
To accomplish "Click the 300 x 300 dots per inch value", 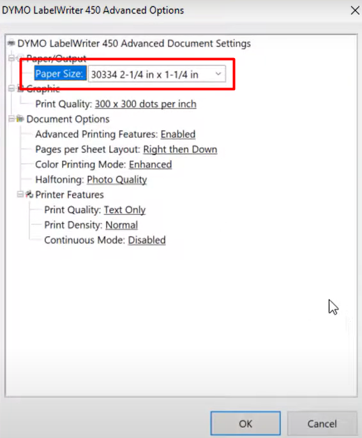I will click(146, 104).
